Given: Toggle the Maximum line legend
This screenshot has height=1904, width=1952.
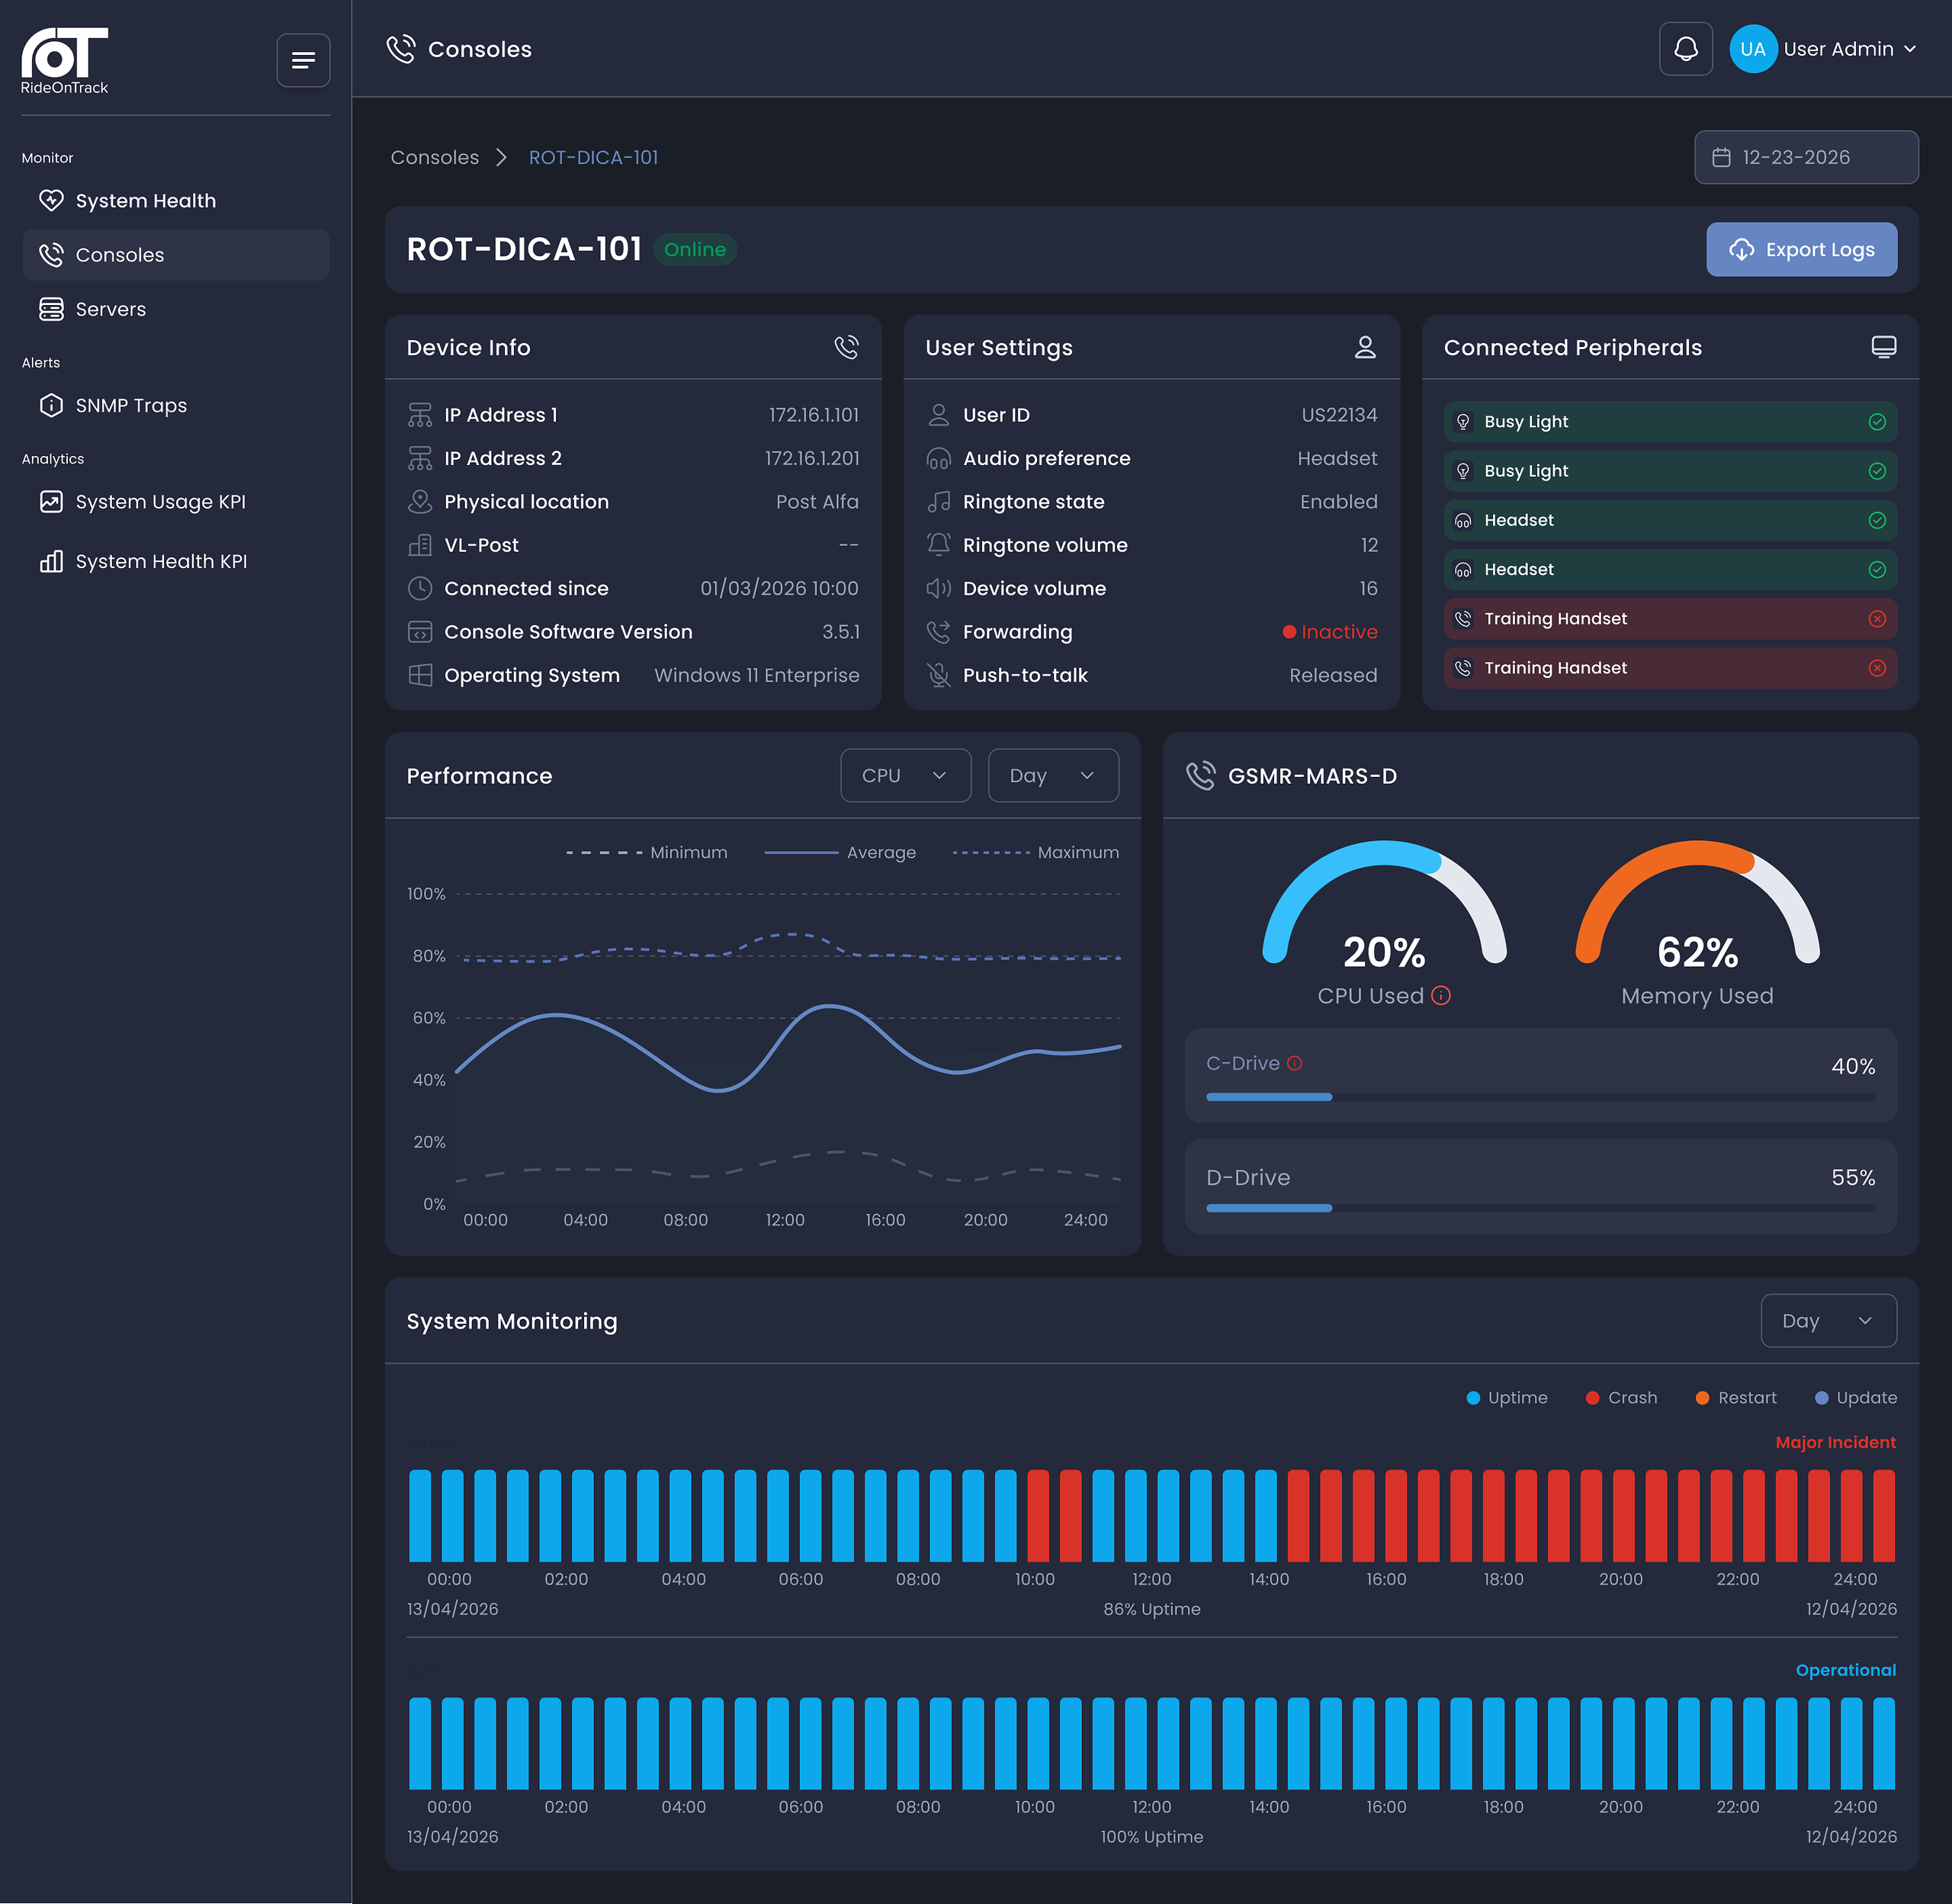Looking at the screenshot, I should (1036, 852).
